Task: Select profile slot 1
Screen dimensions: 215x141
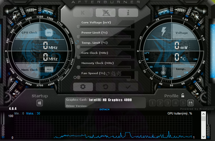Action: [152, 103]
